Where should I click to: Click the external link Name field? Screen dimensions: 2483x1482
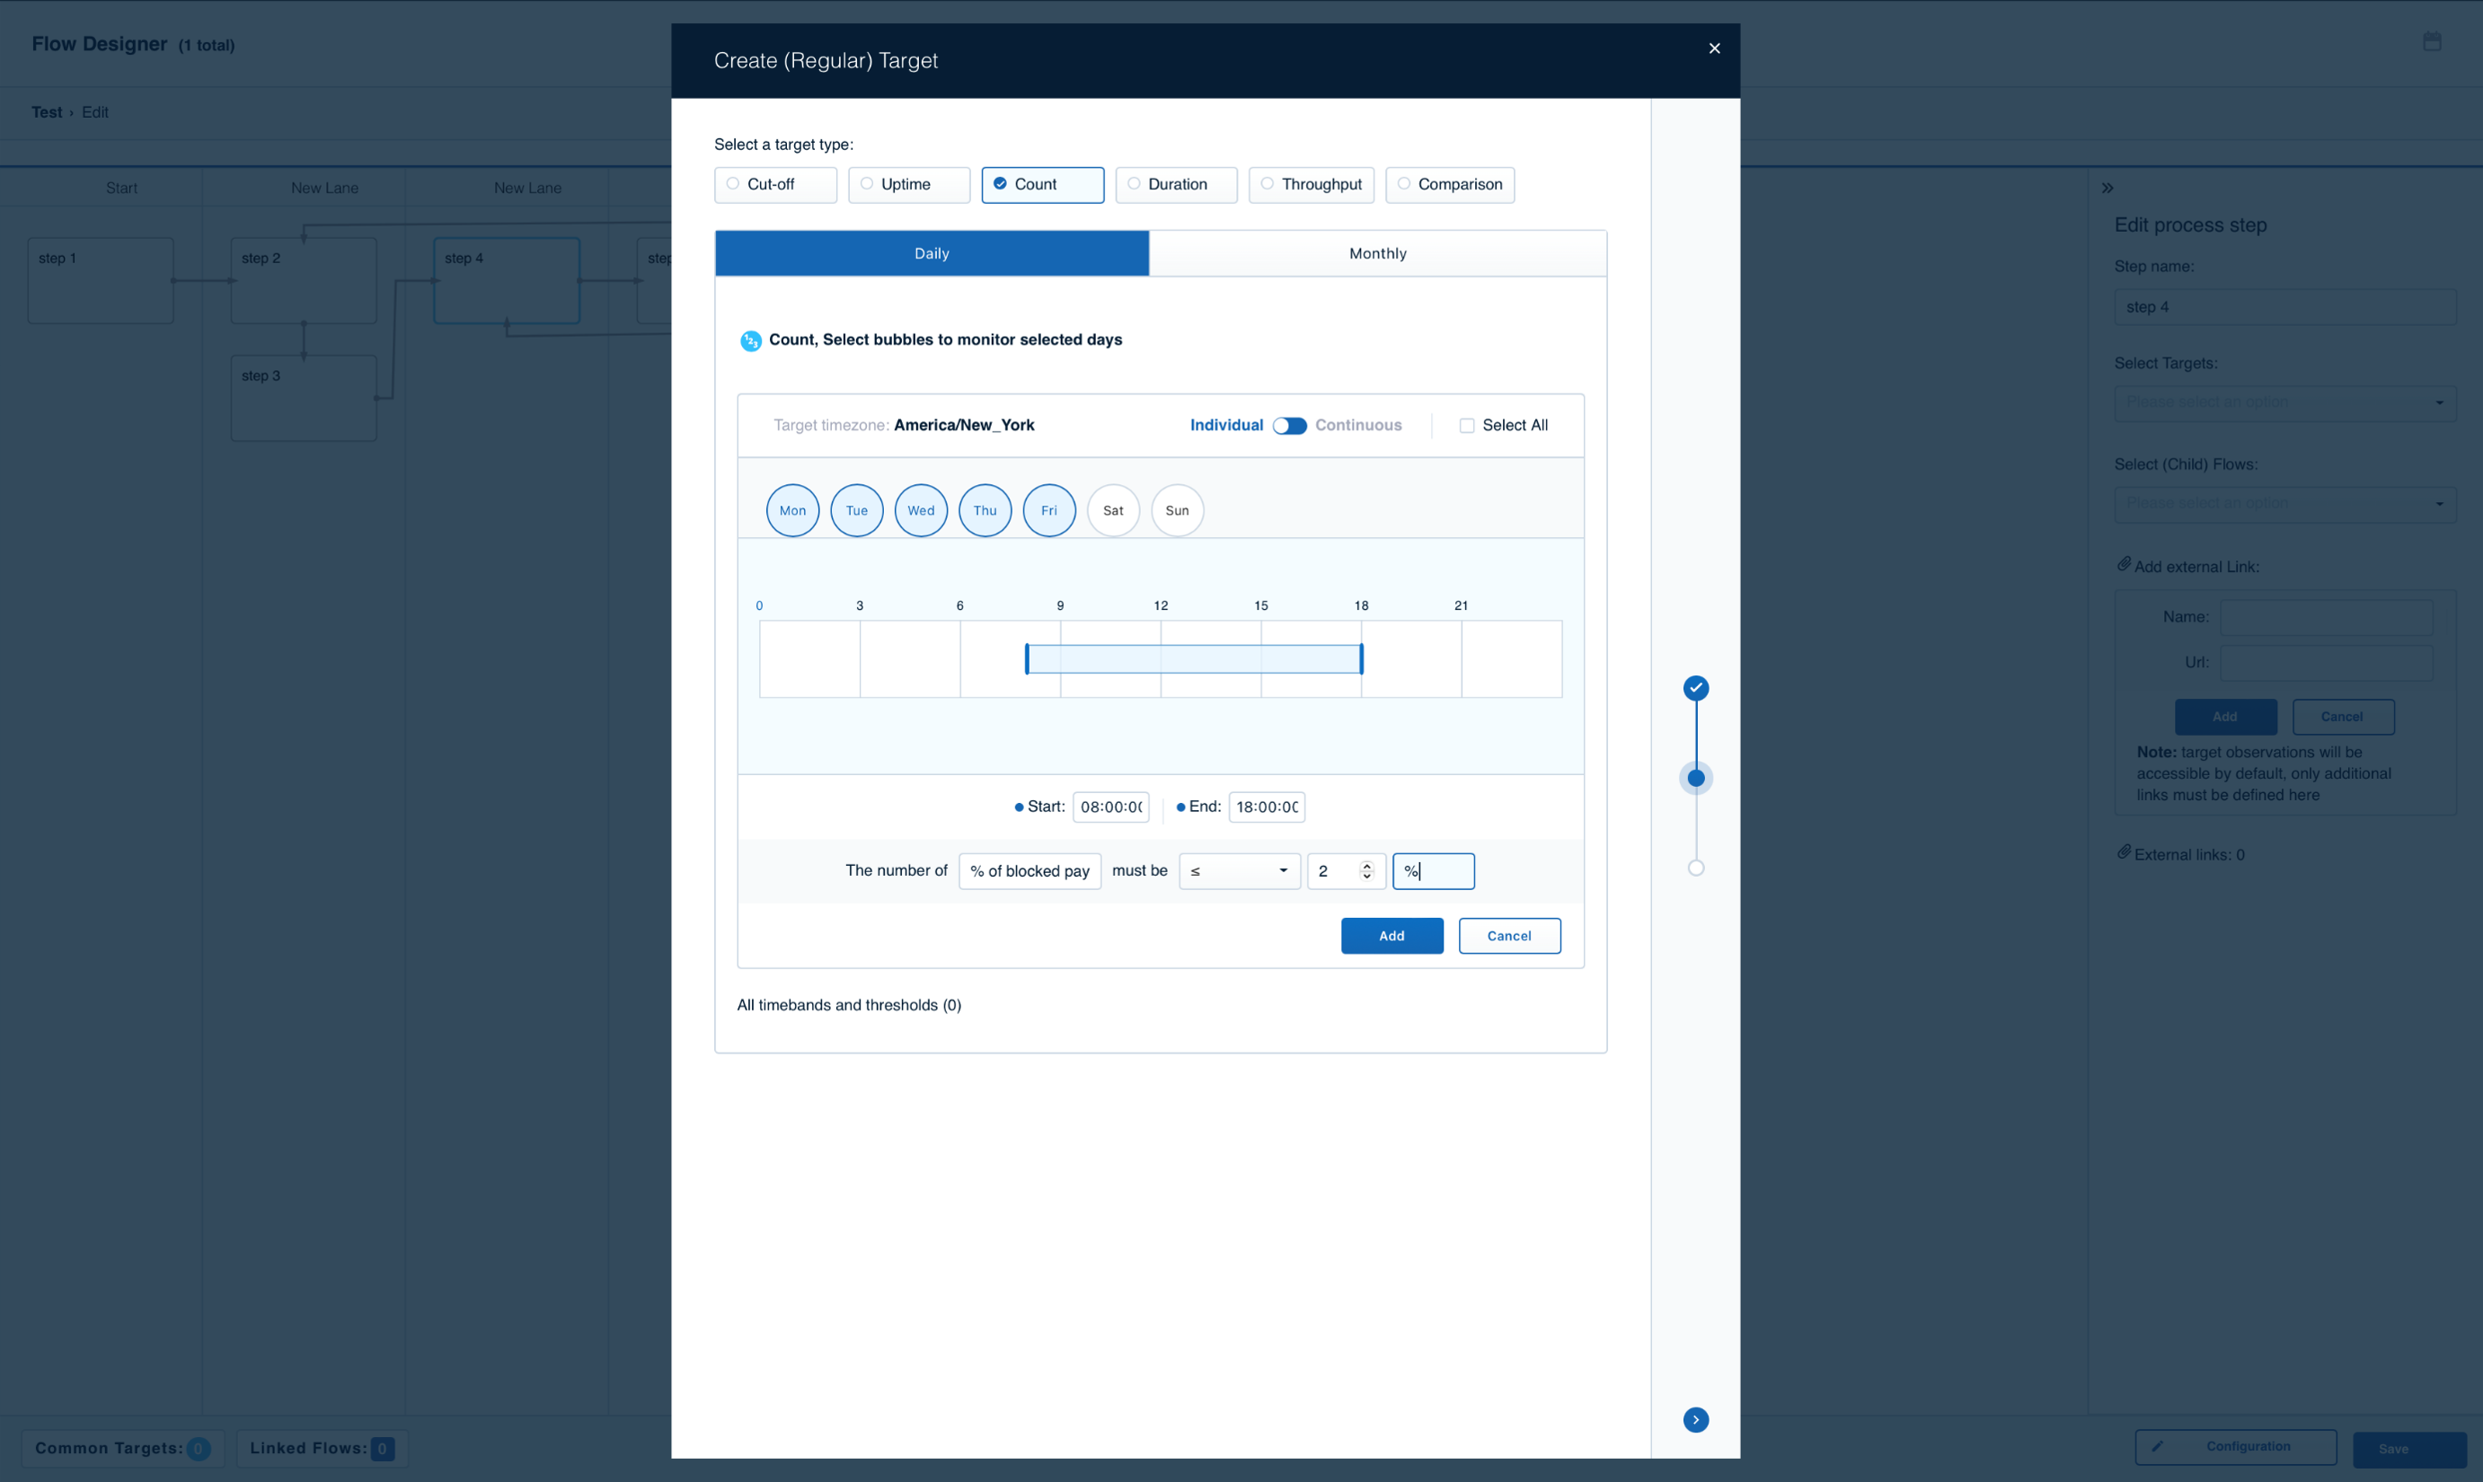(x=2326, y=617)
